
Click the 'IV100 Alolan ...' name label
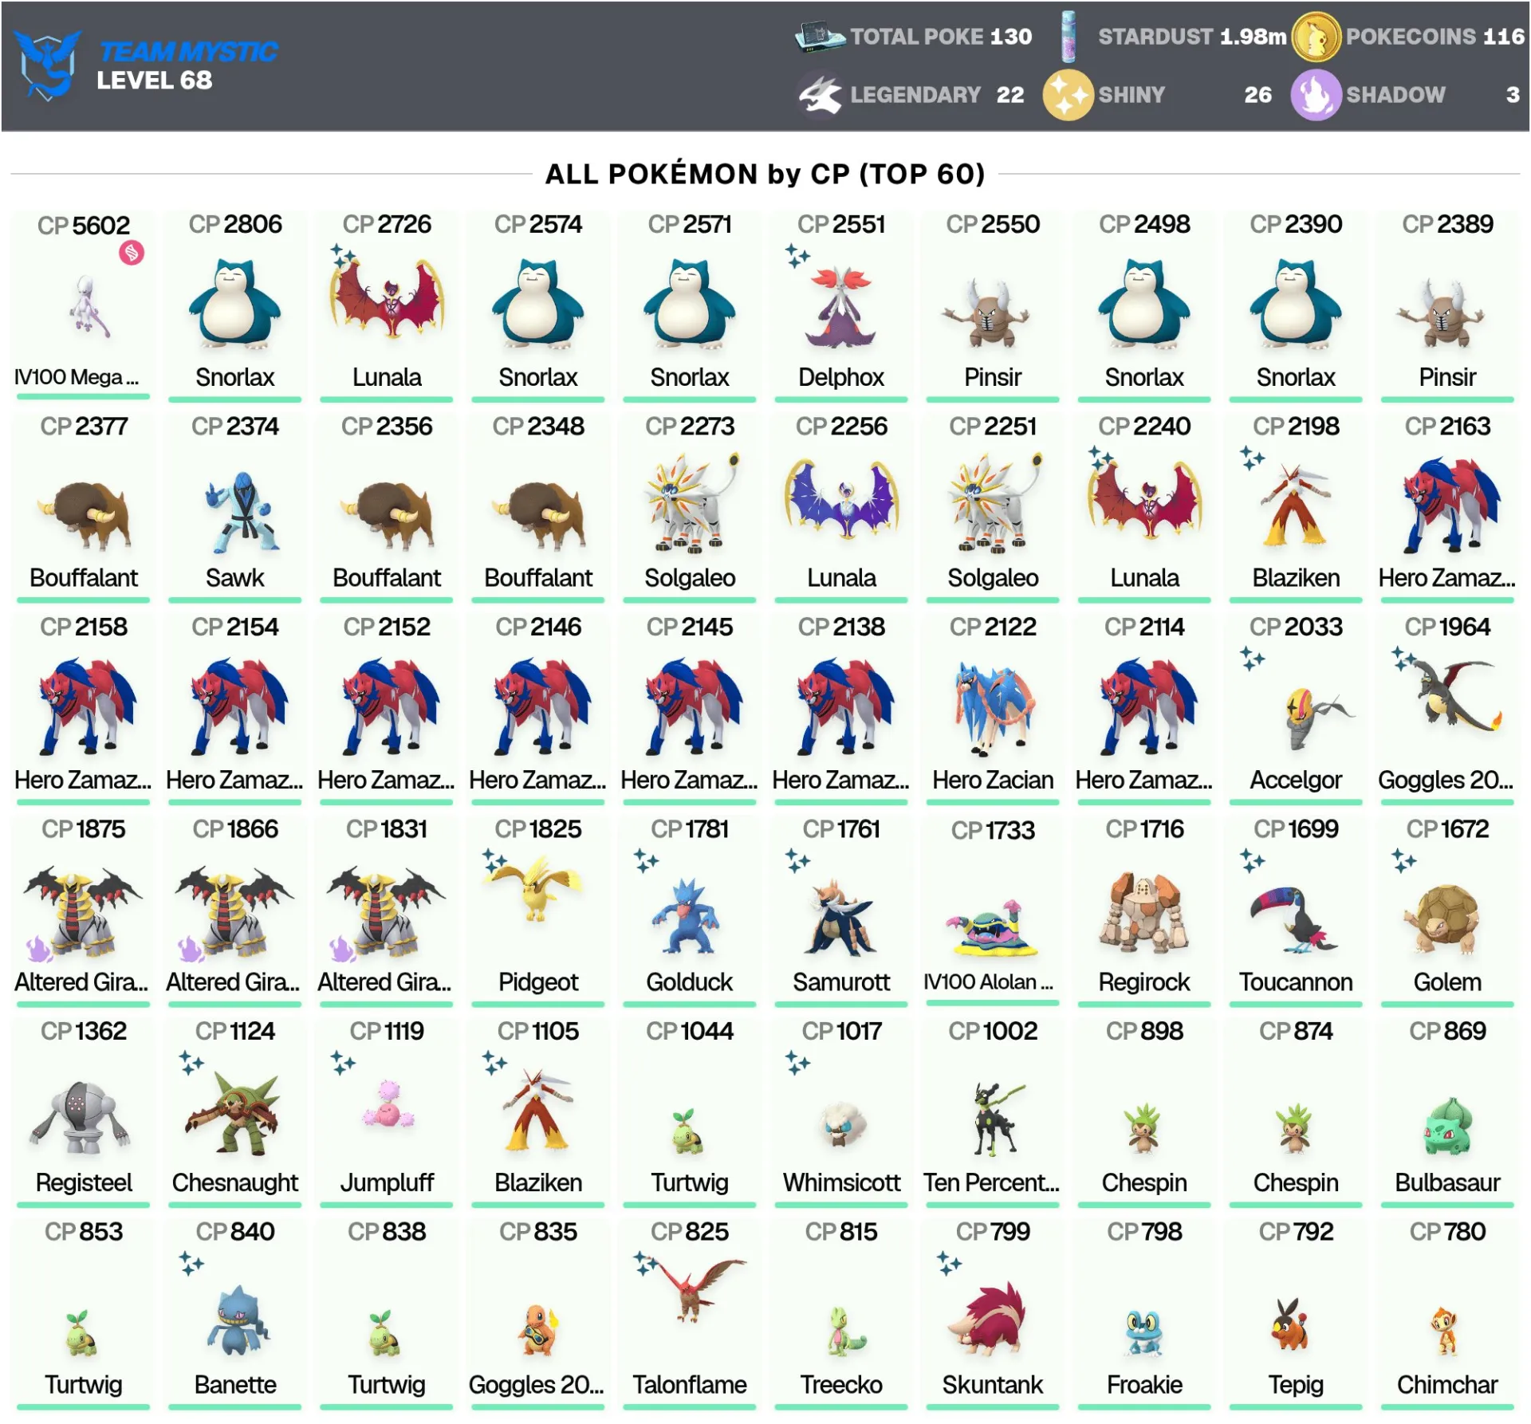[989, 982]
